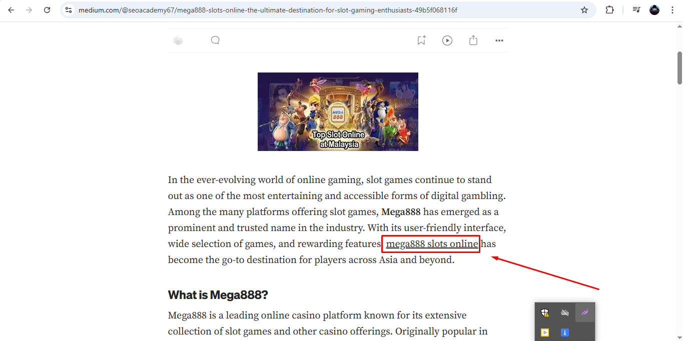This screenshot has height=341, width=683.
Task: Follow the "mega888 slots online" hyperlink
Action: (432, 244)
